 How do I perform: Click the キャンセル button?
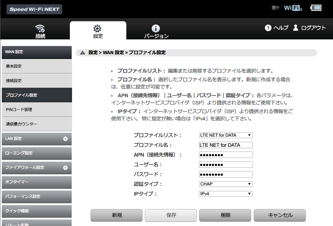[280, 215]
